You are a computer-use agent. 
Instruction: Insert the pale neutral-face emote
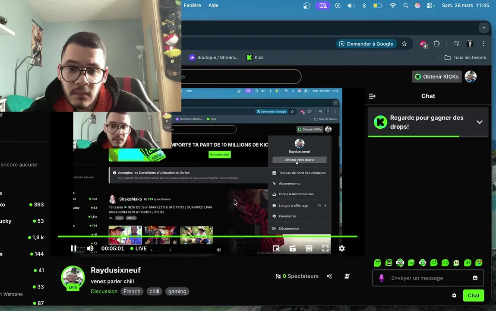pyautogui.click(x=456, y=263)
